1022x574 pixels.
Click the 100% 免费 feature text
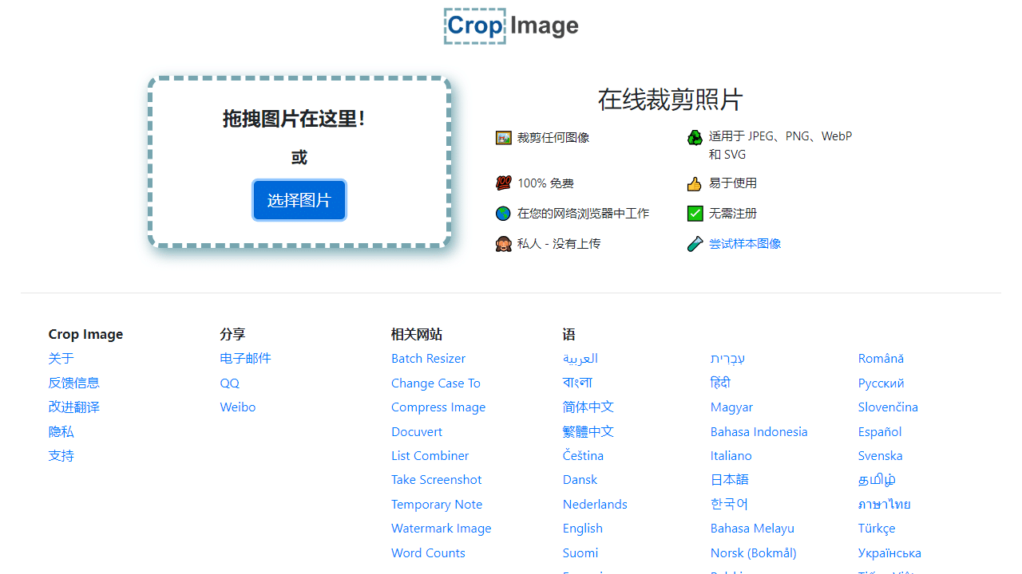(x=545, y=183)
